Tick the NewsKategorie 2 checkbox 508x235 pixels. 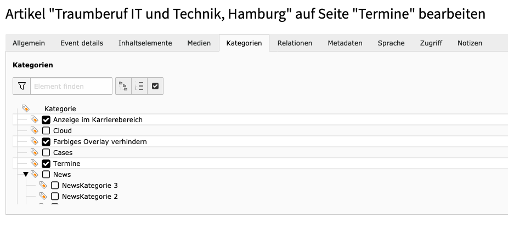pos(55,197)
